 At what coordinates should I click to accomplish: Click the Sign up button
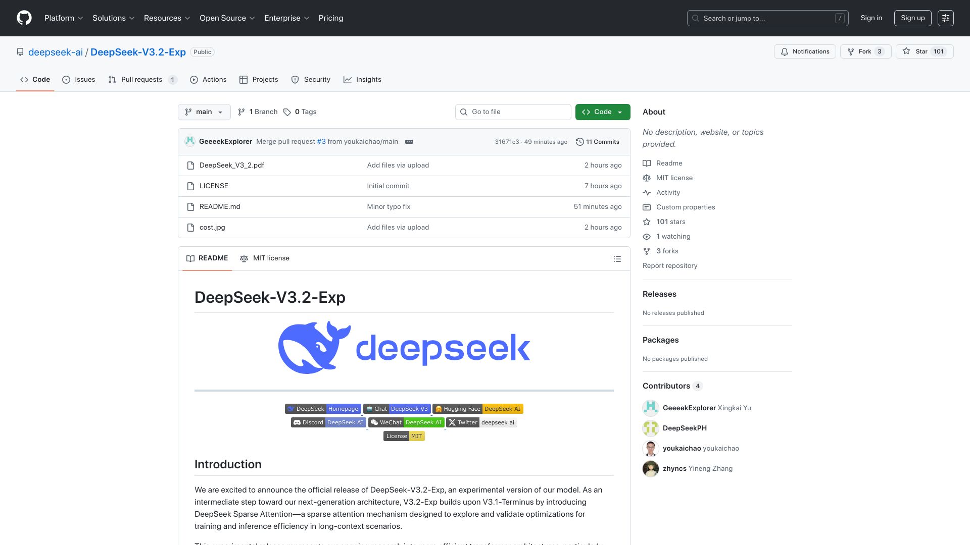[912, 18]
